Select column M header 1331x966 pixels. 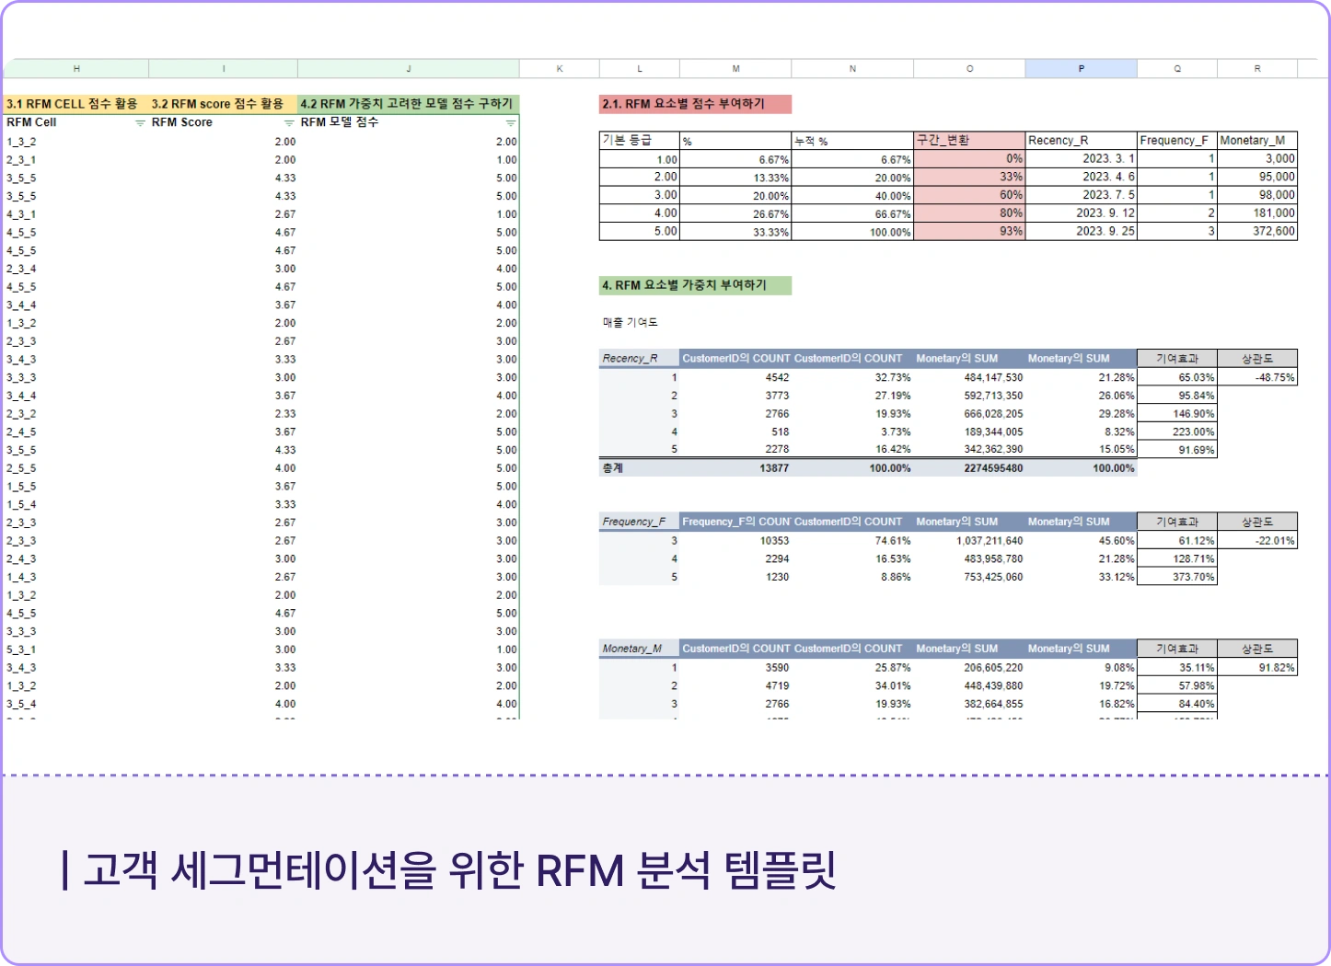735,68
